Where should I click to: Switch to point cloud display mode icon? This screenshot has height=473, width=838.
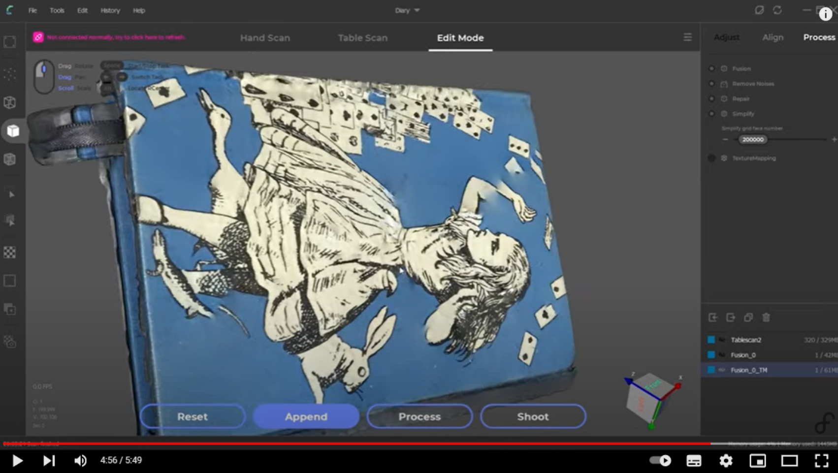pyautogui.click(x=10, y=74)
